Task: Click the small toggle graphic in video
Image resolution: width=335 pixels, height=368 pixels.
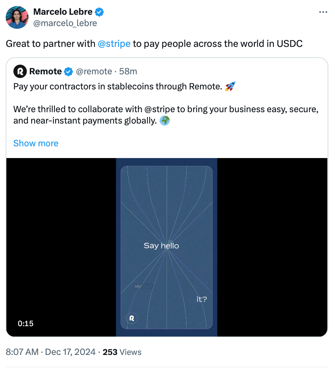Action: [138, 286]
